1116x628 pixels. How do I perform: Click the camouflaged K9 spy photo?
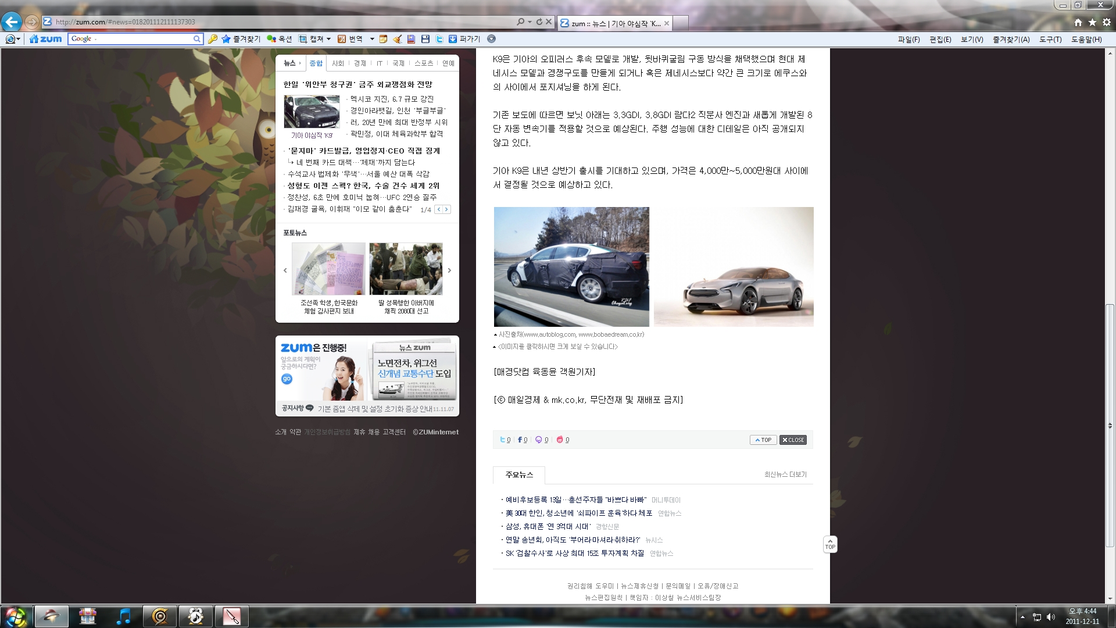coord(571,267)
